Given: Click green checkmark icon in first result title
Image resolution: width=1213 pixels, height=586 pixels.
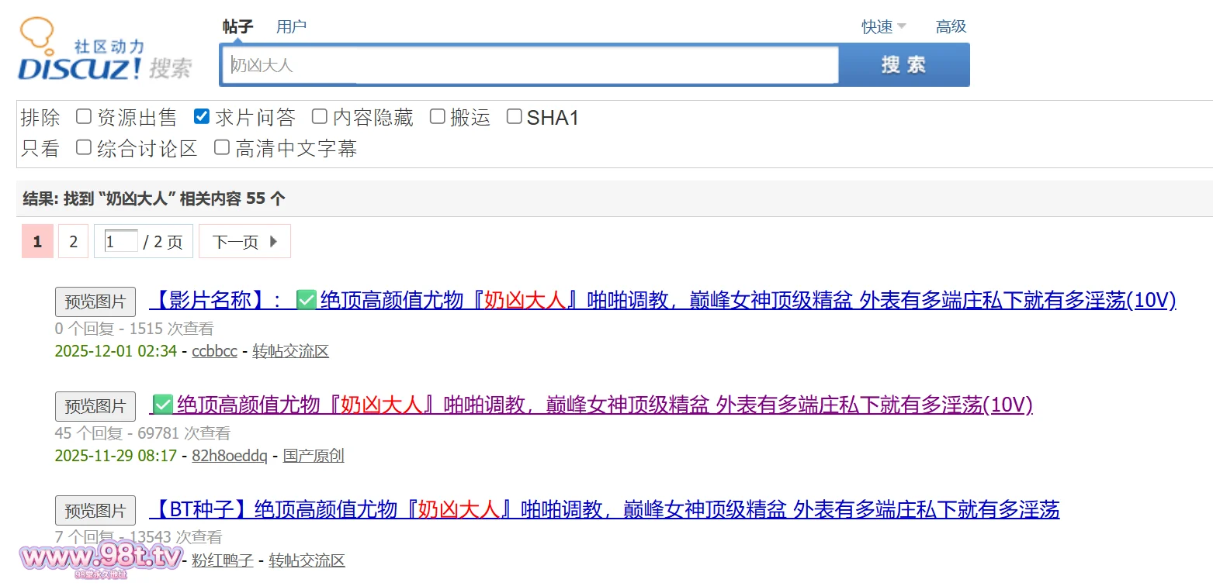Looking at the screenshot, I should coord(307,300).
